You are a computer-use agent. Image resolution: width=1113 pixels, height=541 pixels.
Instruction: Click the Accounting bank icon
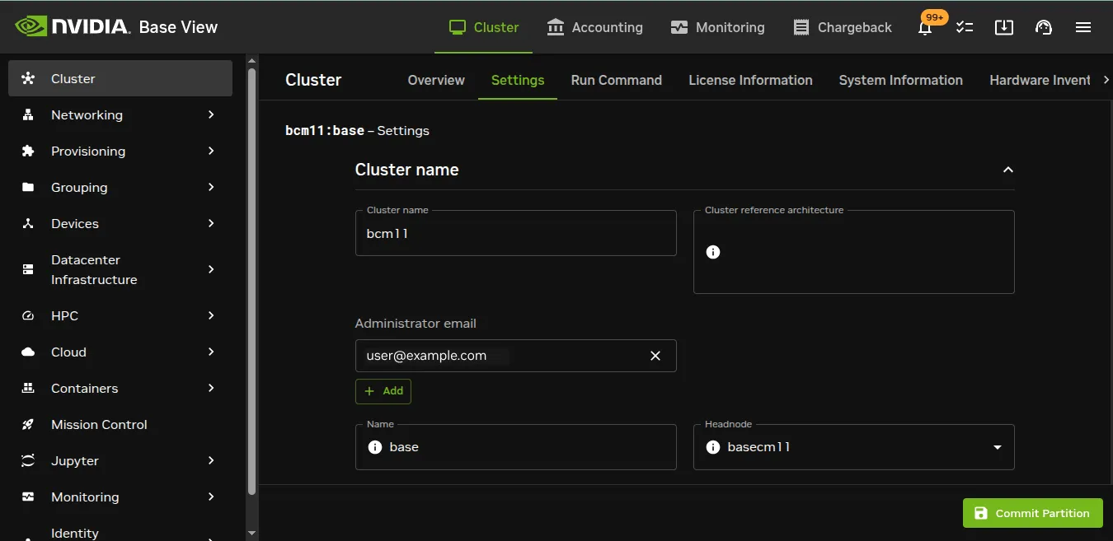click(556, 27)
